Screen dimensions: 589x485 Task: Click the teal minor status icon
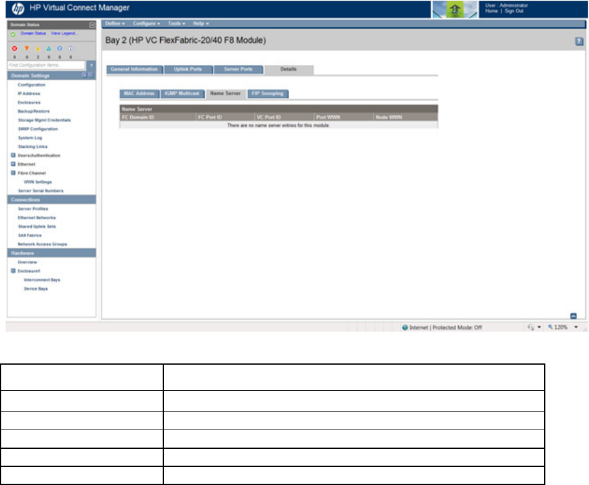coord(49,49)
